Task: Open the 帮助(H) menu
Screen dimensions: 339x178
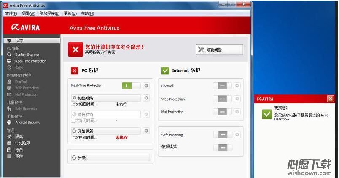Action: coord(88,13)
